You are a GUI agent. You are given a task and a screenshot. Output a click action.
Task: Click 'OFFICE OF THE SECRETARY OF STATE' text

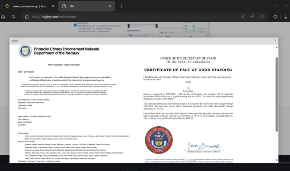188,58
